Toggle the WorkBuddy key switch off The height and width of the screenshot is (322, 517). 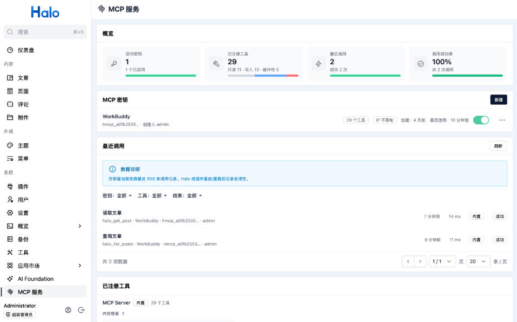point(481,120)
